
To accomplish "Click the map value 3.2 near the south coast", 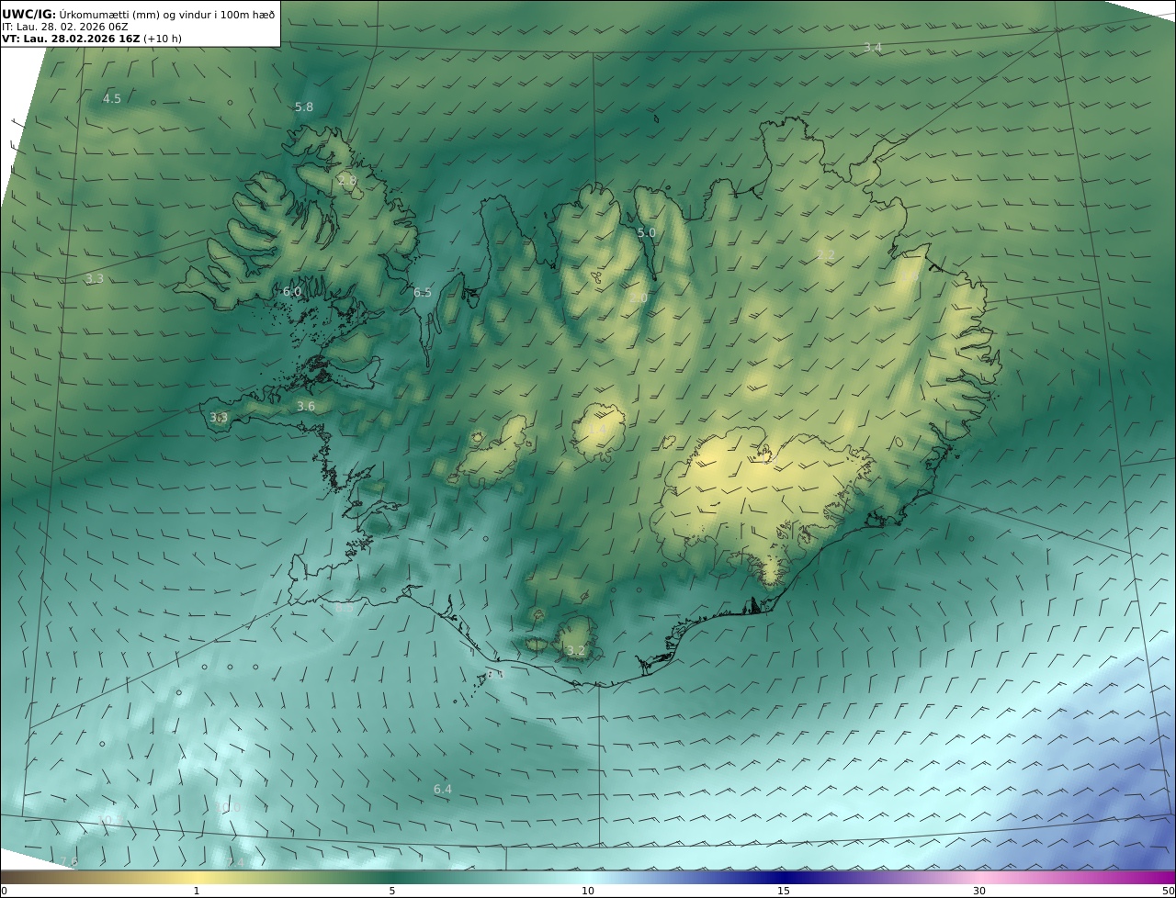I will [x=576, y=651].
